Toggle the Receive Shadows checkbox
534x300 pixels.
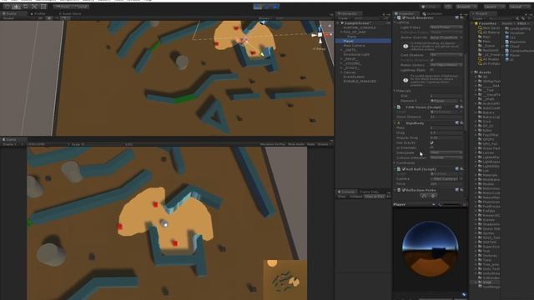point(432,60)
